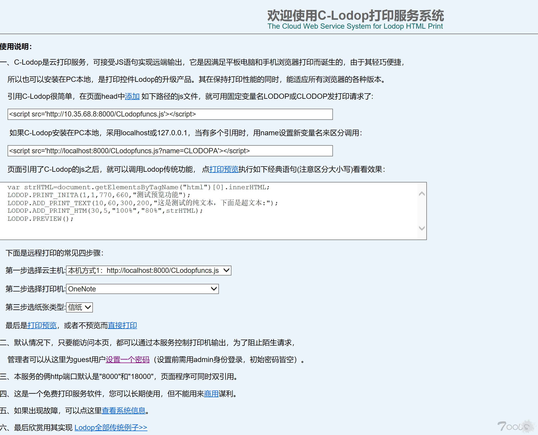Click the text 下面是远程打印的常见四步骤:
The height and width of the screenshot is (435, 538).
(x=55, y=253)
